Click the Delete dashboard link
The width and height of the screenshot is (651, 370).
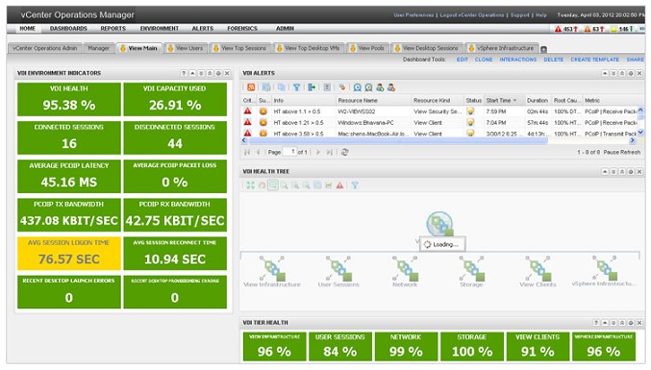554,60
